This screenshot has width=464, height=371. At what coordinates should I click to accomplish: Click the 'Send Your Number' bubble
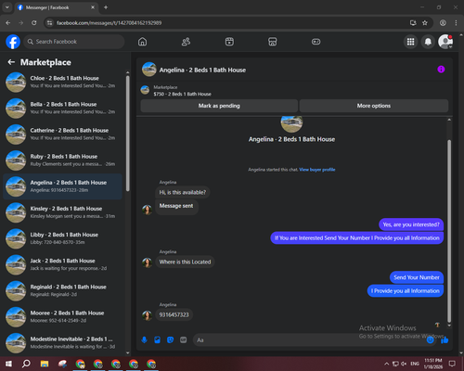click(417, 277)
